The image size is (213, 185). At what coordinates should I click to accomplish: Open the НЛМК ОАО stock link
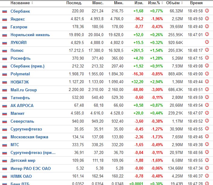(21, 176)
